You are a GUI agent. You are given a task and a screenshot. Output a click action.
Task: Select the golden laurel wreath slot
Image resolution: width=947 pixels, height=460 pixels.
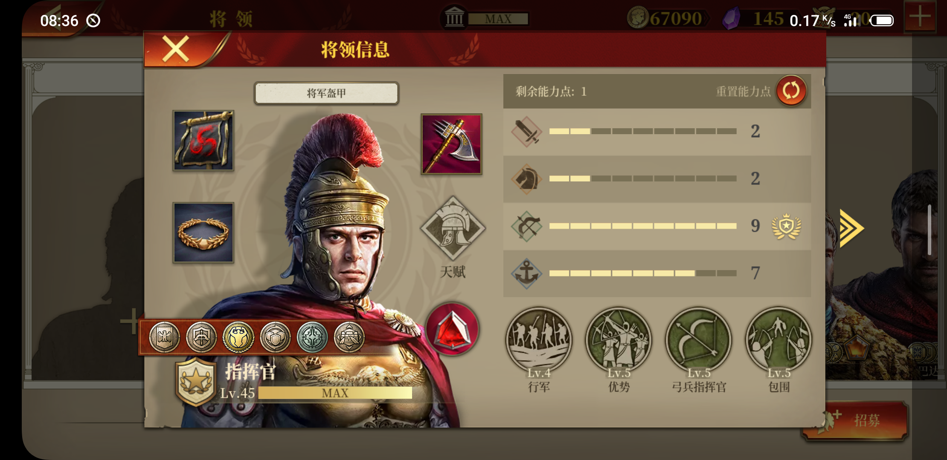203,233
